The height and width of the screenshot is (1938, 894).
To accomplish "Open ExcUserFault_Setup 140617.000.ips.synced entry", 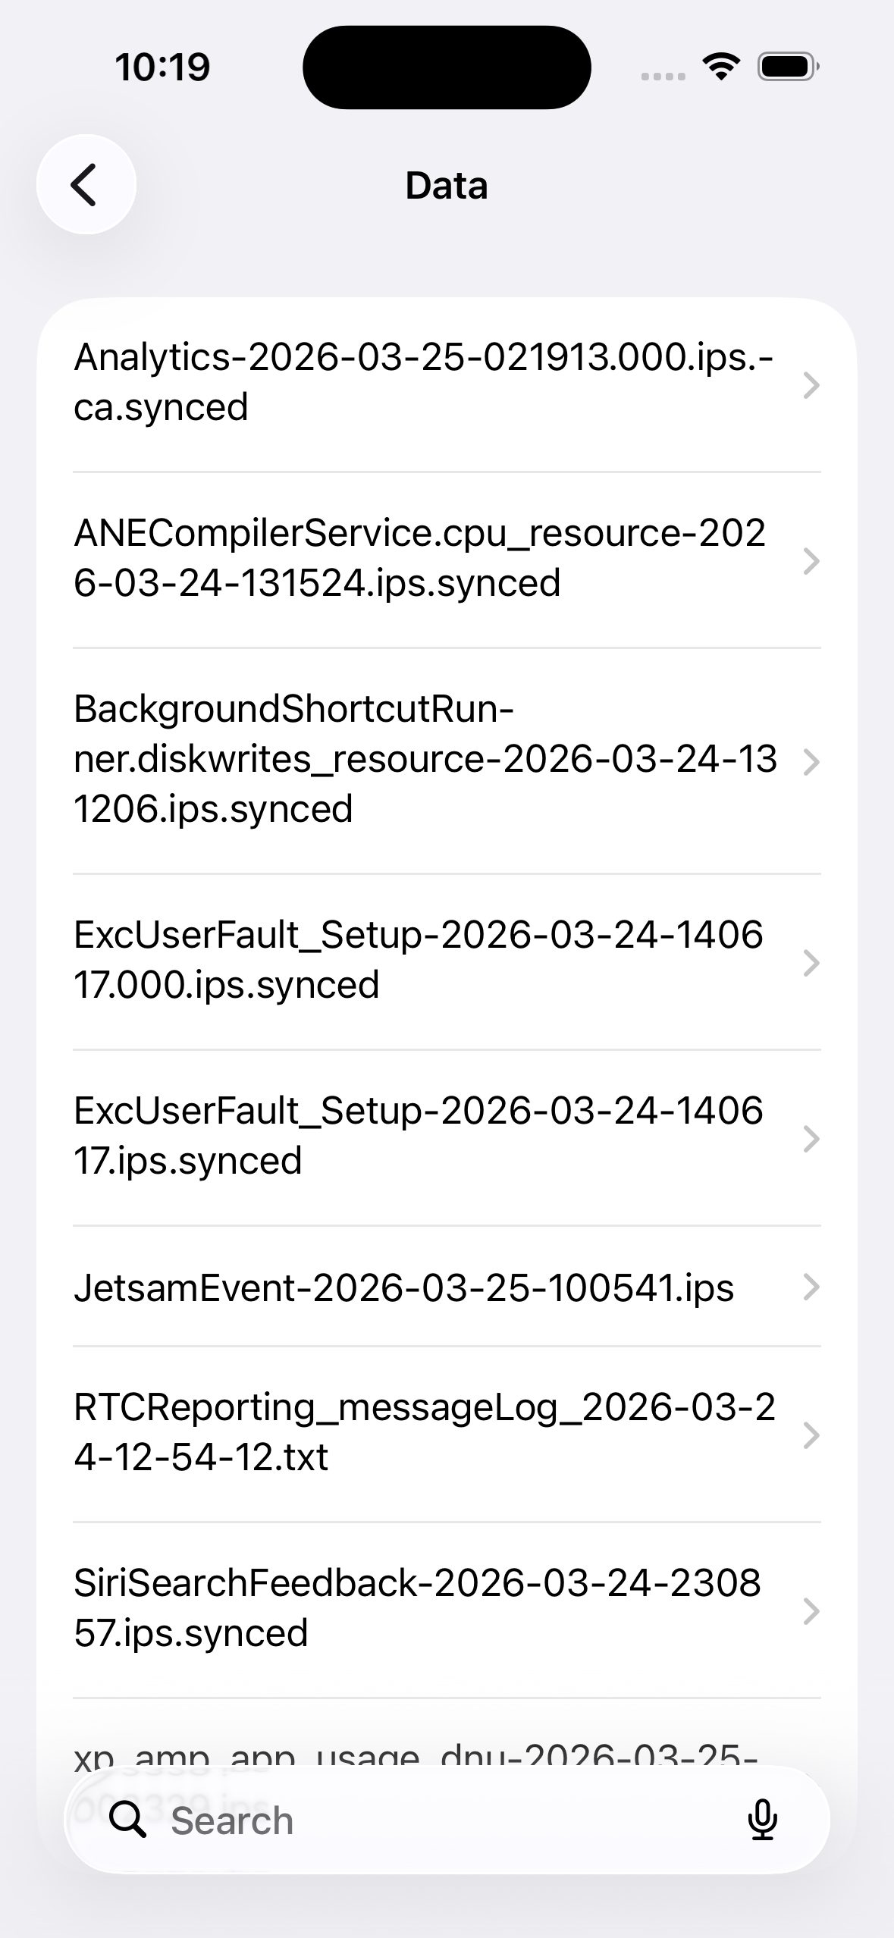I will pyautogui.click(x=425, y=961).
